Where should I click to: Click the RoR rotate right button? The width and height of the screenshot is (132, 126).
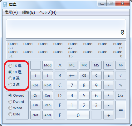[x=48, y=85]
